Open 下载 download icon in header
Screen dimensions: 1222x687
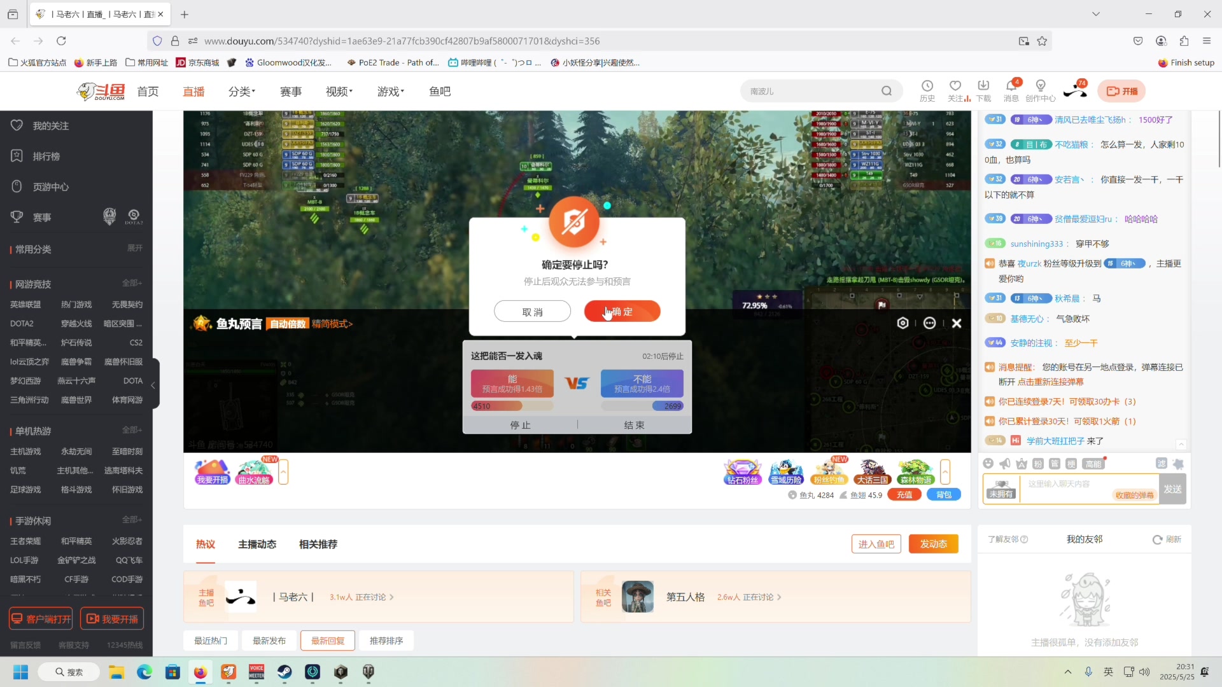pyautogui.click(x=983, y=91)
